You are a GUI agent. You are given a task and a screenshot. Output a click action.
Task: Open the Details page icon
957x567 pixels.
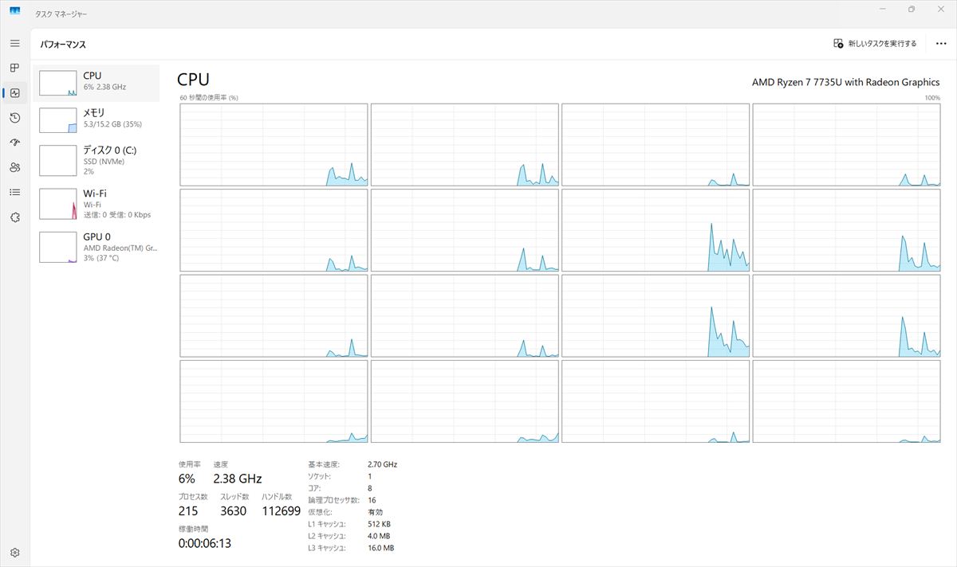pos(14,192)
